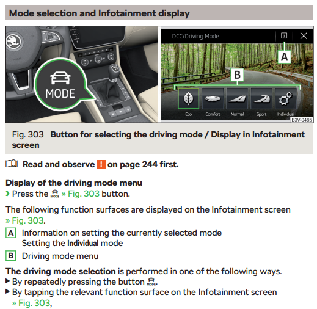This screenshot has width=317, height=309.
Task: Activate the Sport driving mode icon
Action: pyautogui.click(x=261, y=98)
